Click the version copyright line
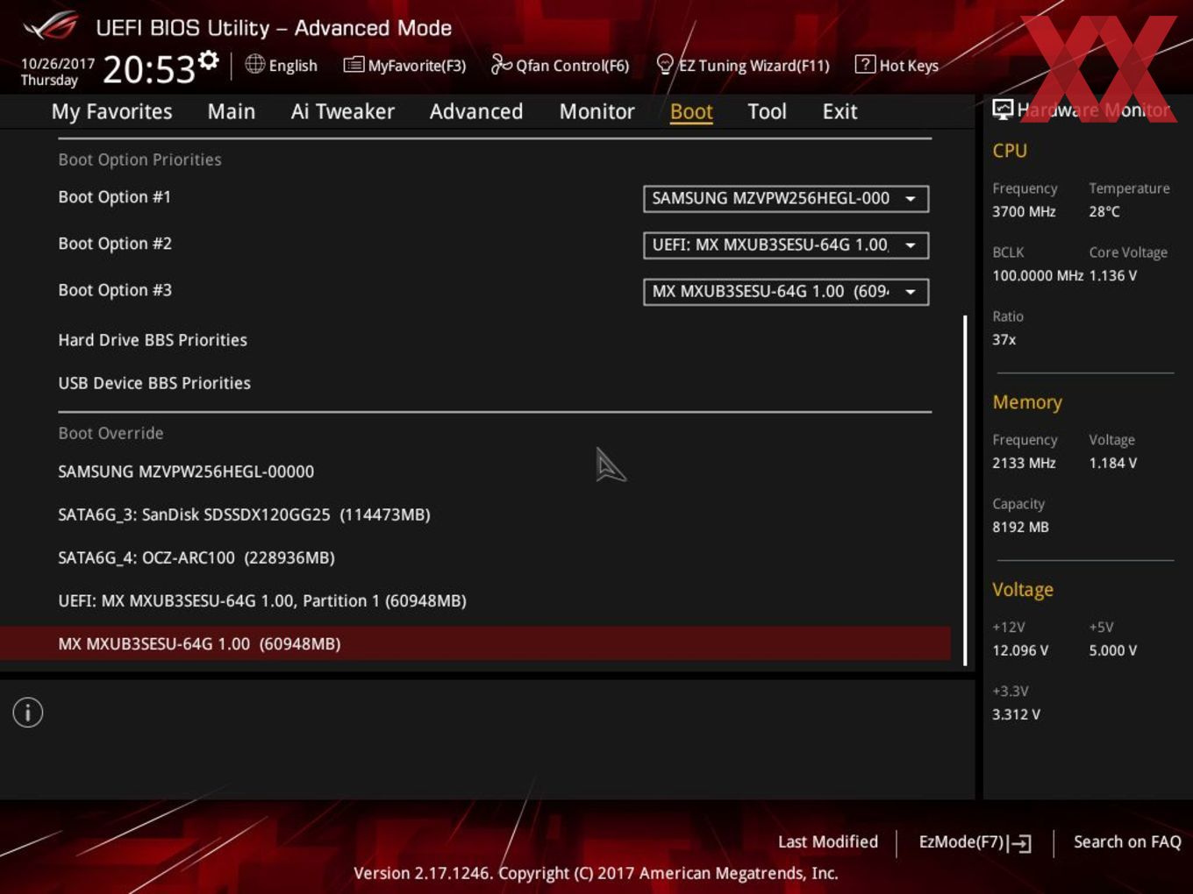The image size is (1193, 894). tap(596, 873)
